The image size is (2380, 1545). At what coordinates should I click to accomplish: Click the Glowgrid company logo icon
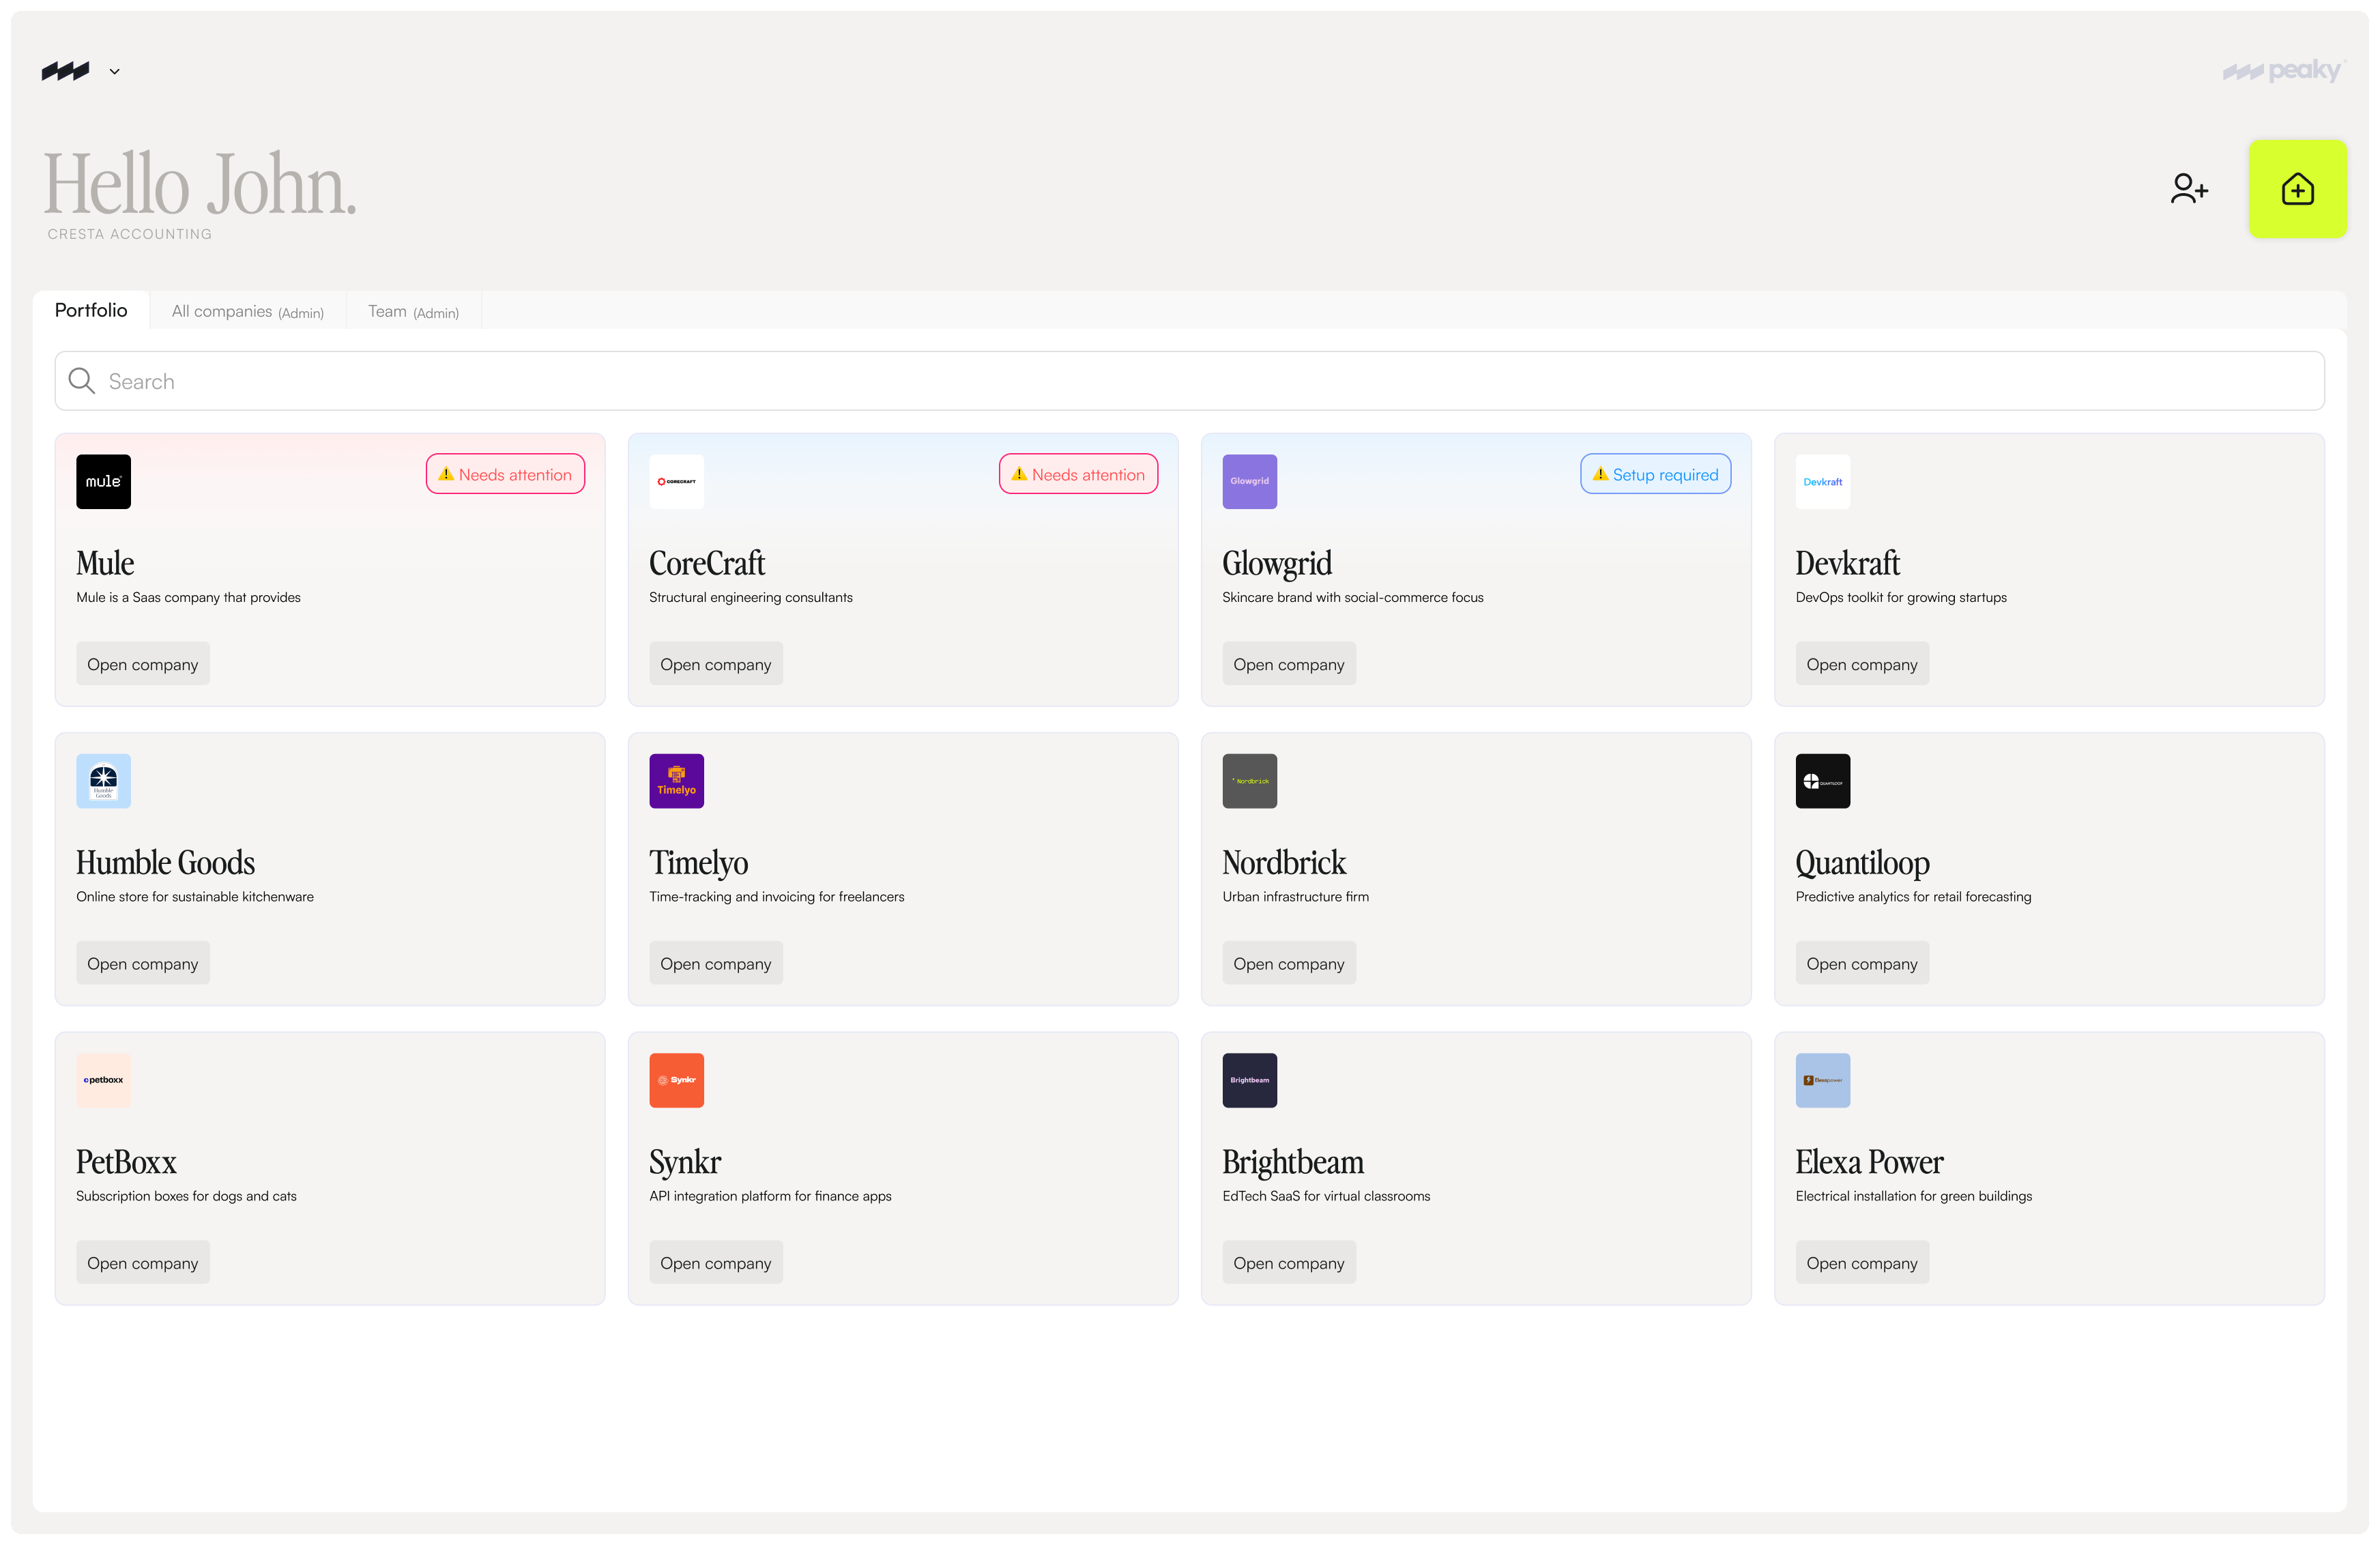click(1249, 481)
